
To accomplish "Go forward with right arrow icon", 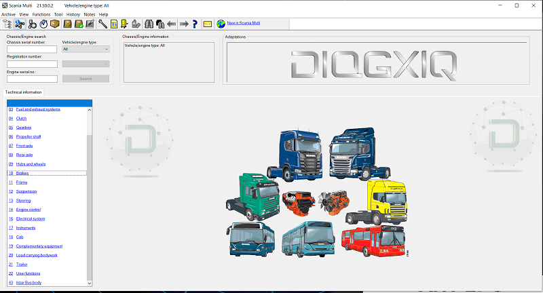I will (184, 24).
